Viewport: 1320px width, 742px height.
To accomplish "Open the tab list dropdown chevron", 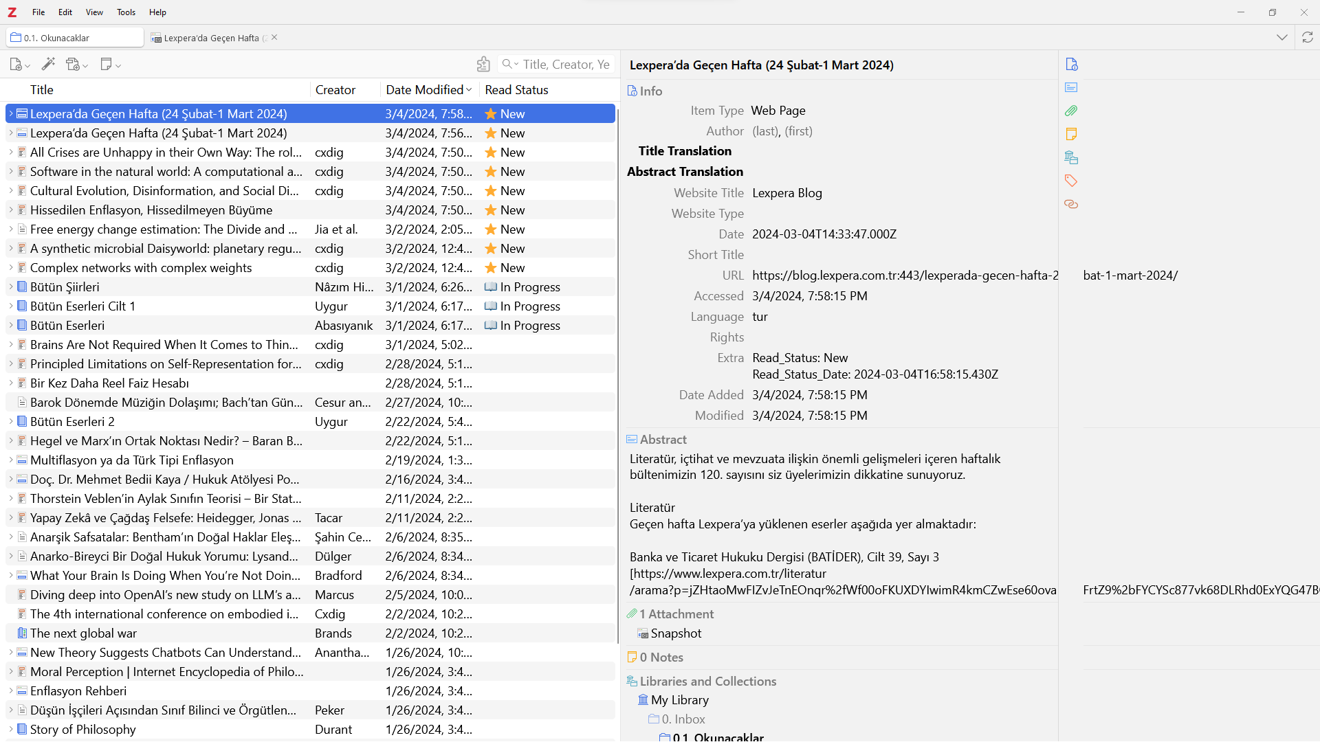I will 1282,38.
